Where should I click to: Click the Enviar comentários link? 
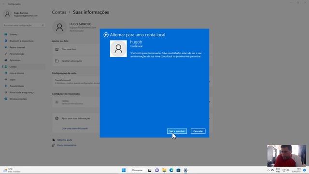(x=67, y=145)
